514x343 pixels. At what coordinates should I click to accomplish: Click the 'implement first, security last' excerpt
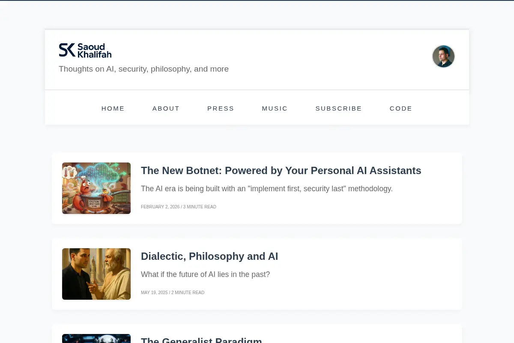tap(267, 189)
